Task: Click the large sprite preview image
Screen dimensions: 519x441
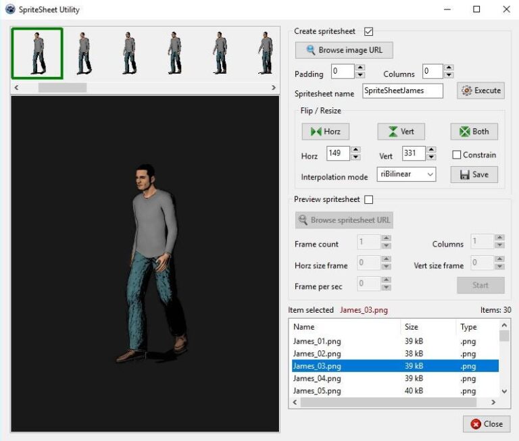Action: pos(145,263)
